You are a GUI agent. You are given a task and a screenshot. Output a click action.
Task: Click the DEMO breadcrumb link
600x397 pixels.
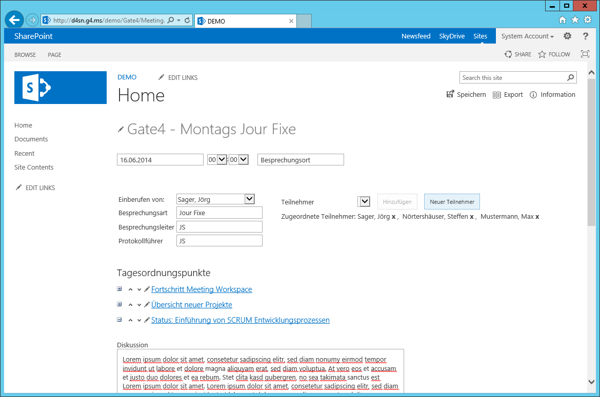[127, 77]
